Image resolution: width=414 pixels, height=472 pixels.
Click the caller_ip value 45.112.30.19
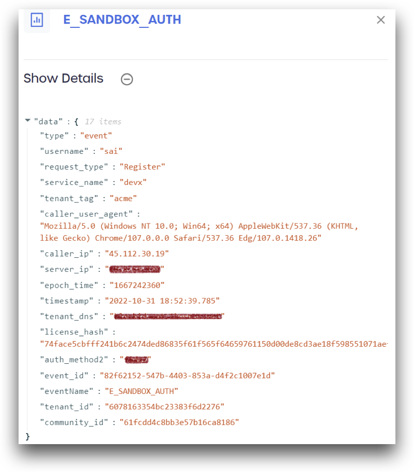pyautogui.click(x=136, y=254)
